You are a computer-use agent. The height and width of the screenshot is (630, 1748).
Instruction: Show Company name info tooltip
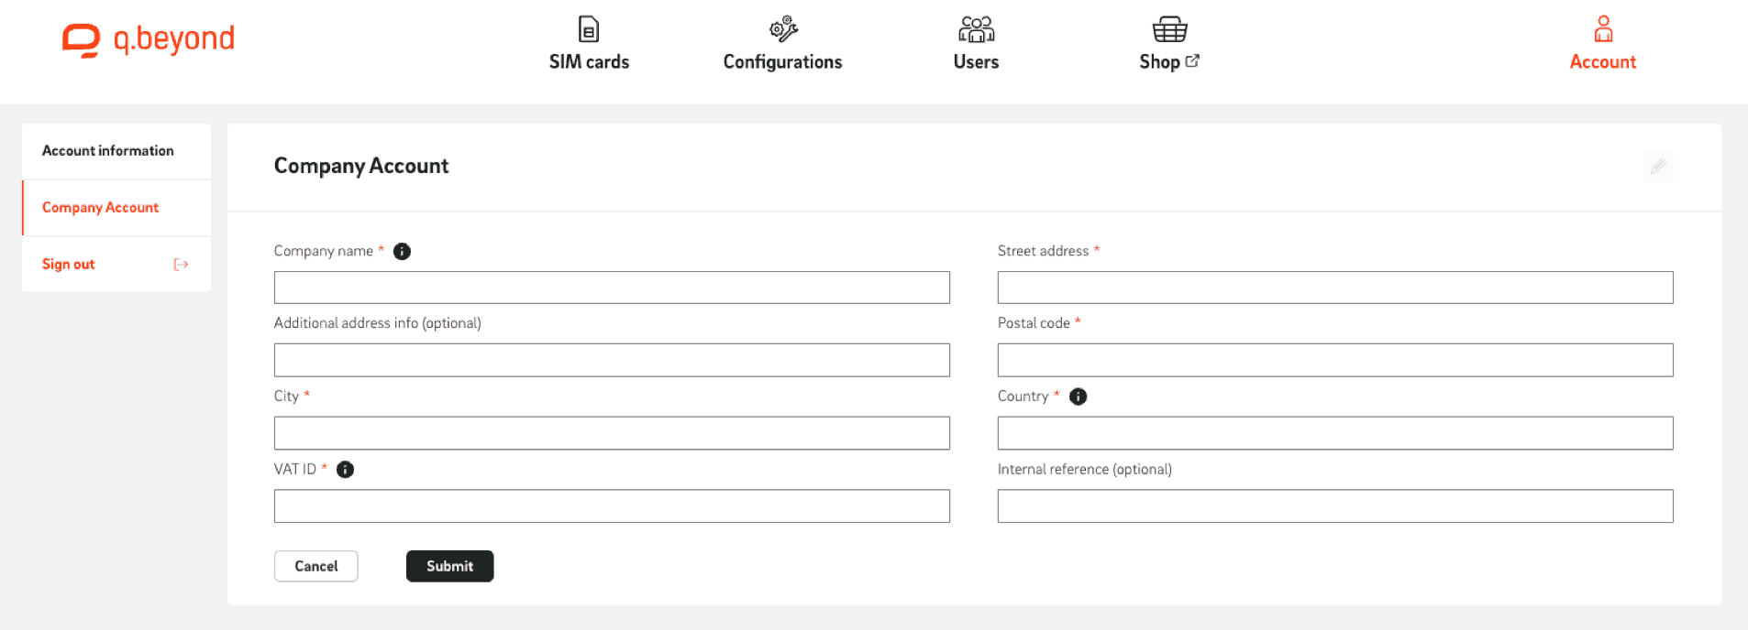(402, 252)
